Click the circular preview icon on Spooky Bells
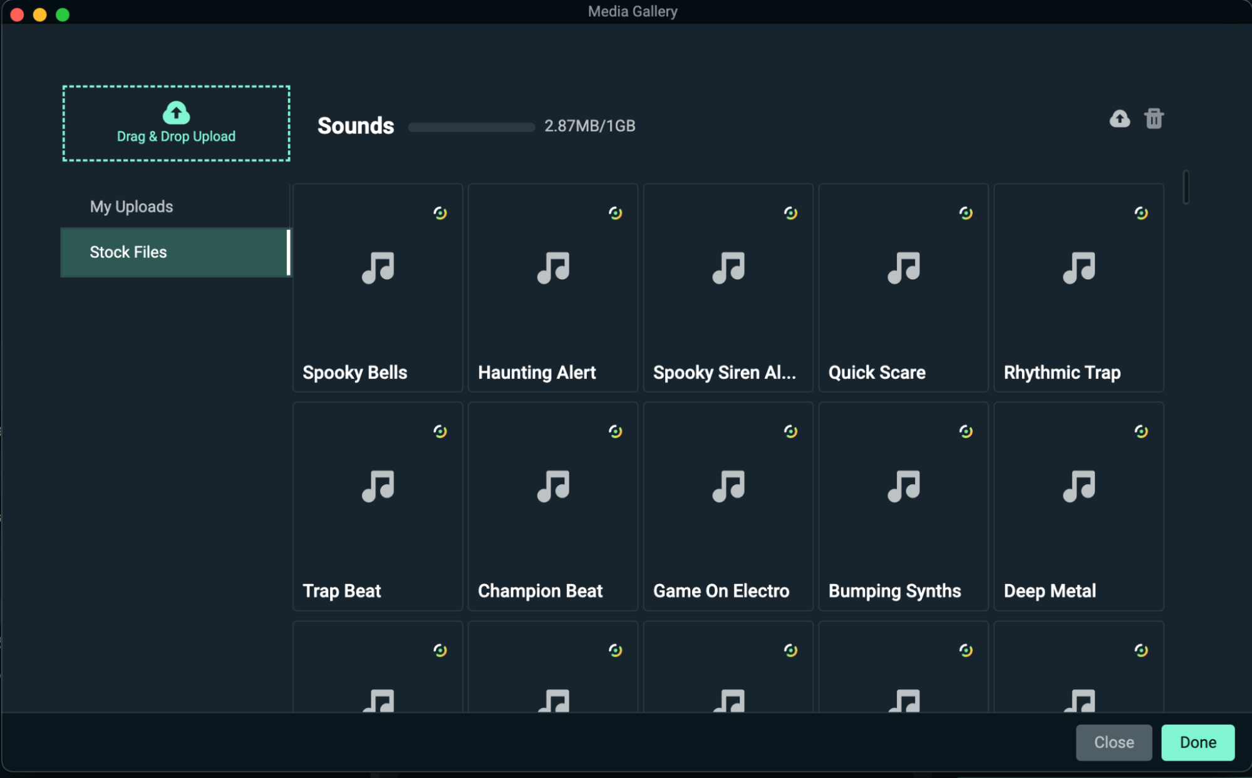Viewport: 1252px width, 778px height. 440,213
